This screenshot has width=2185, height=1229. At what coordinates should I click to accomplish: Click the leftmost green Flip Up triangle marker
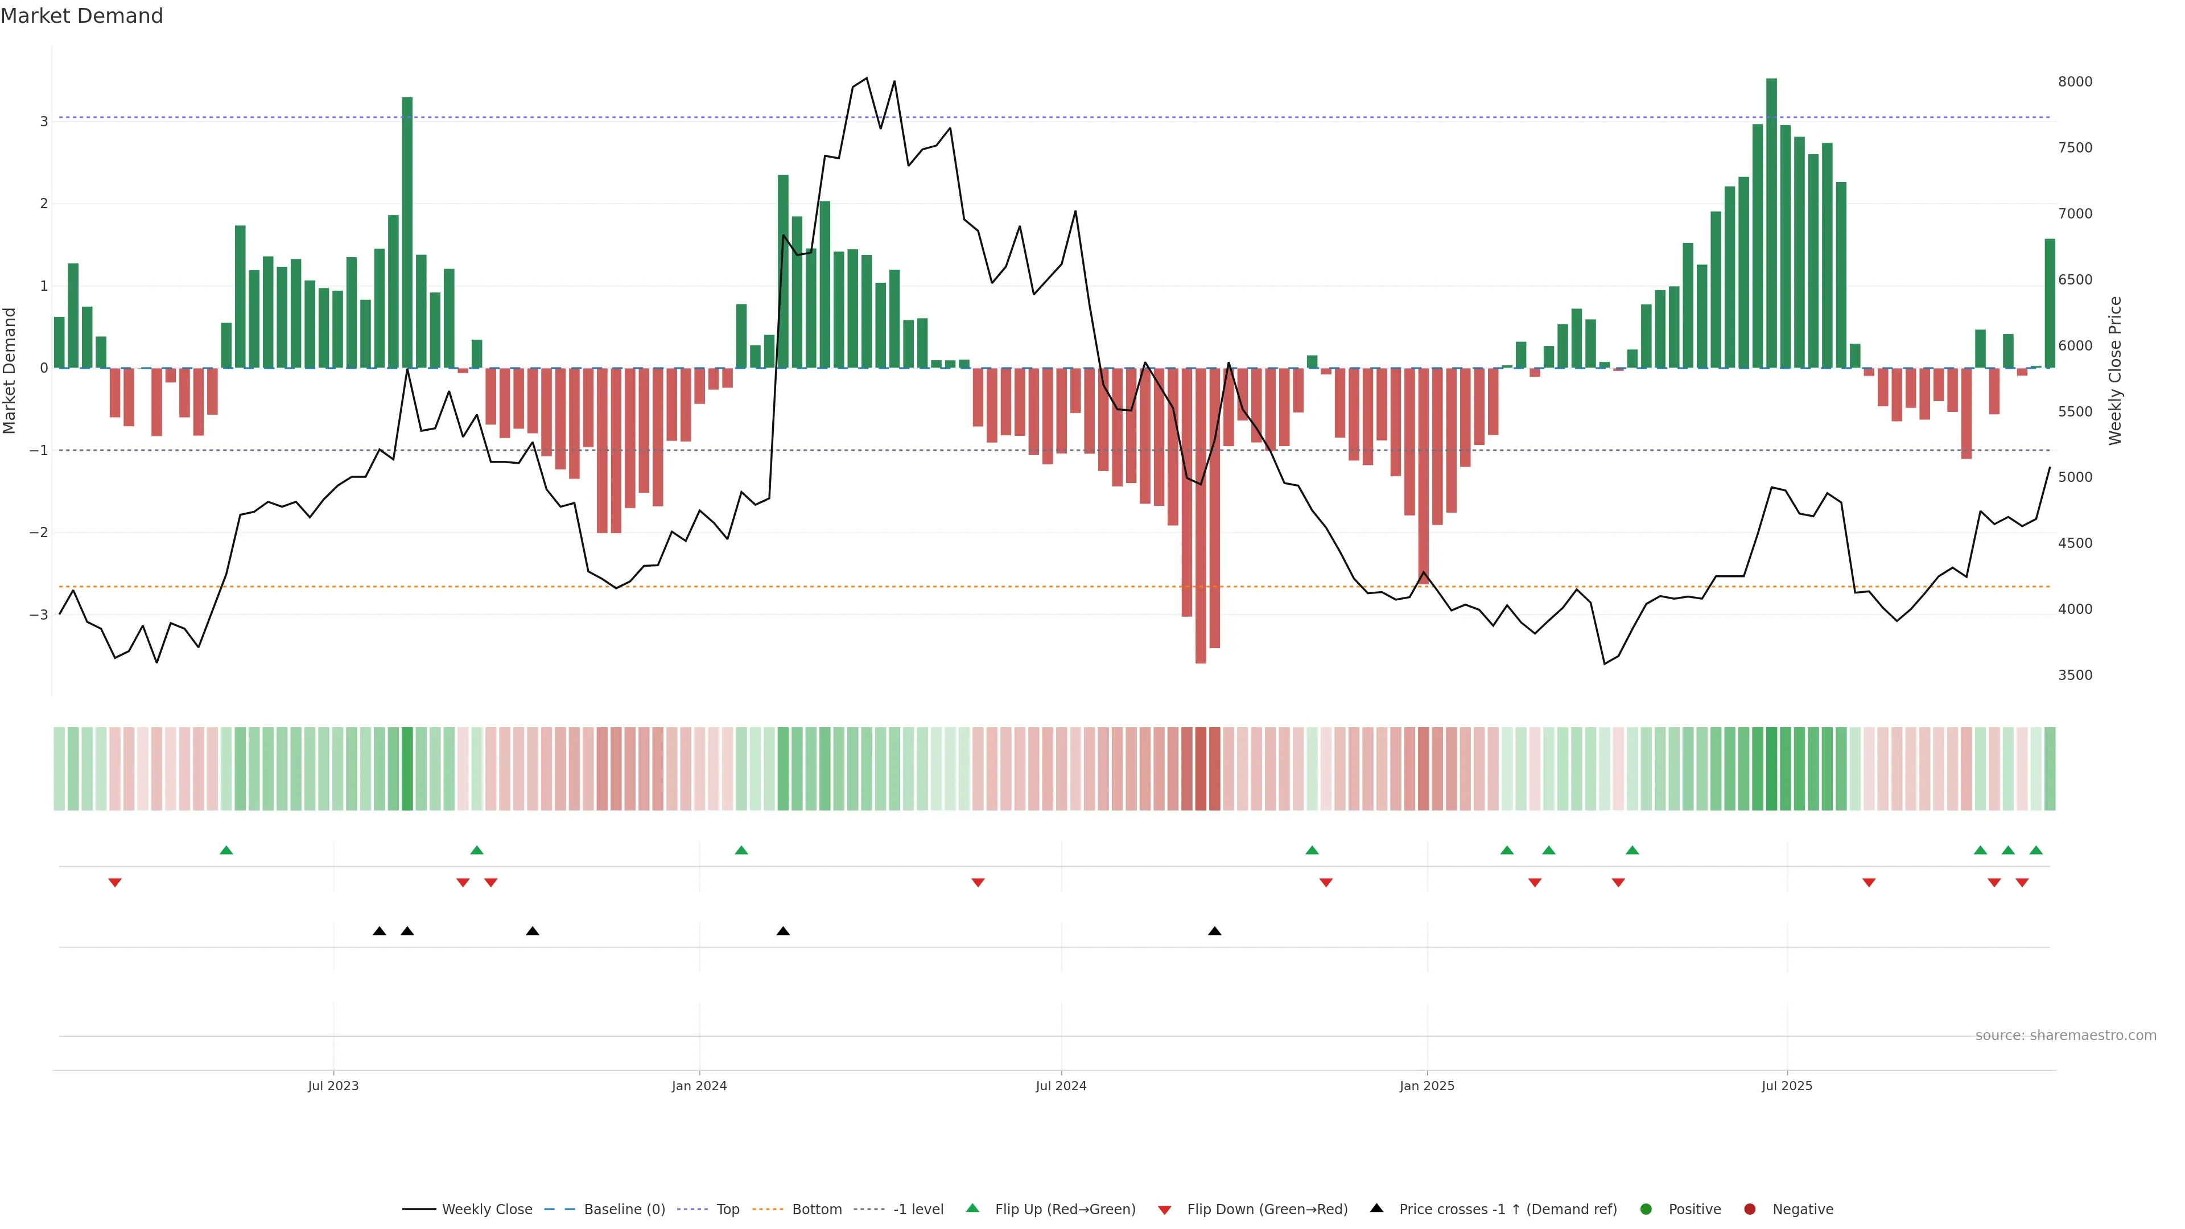pyautogui.click(x=226, y=850)
